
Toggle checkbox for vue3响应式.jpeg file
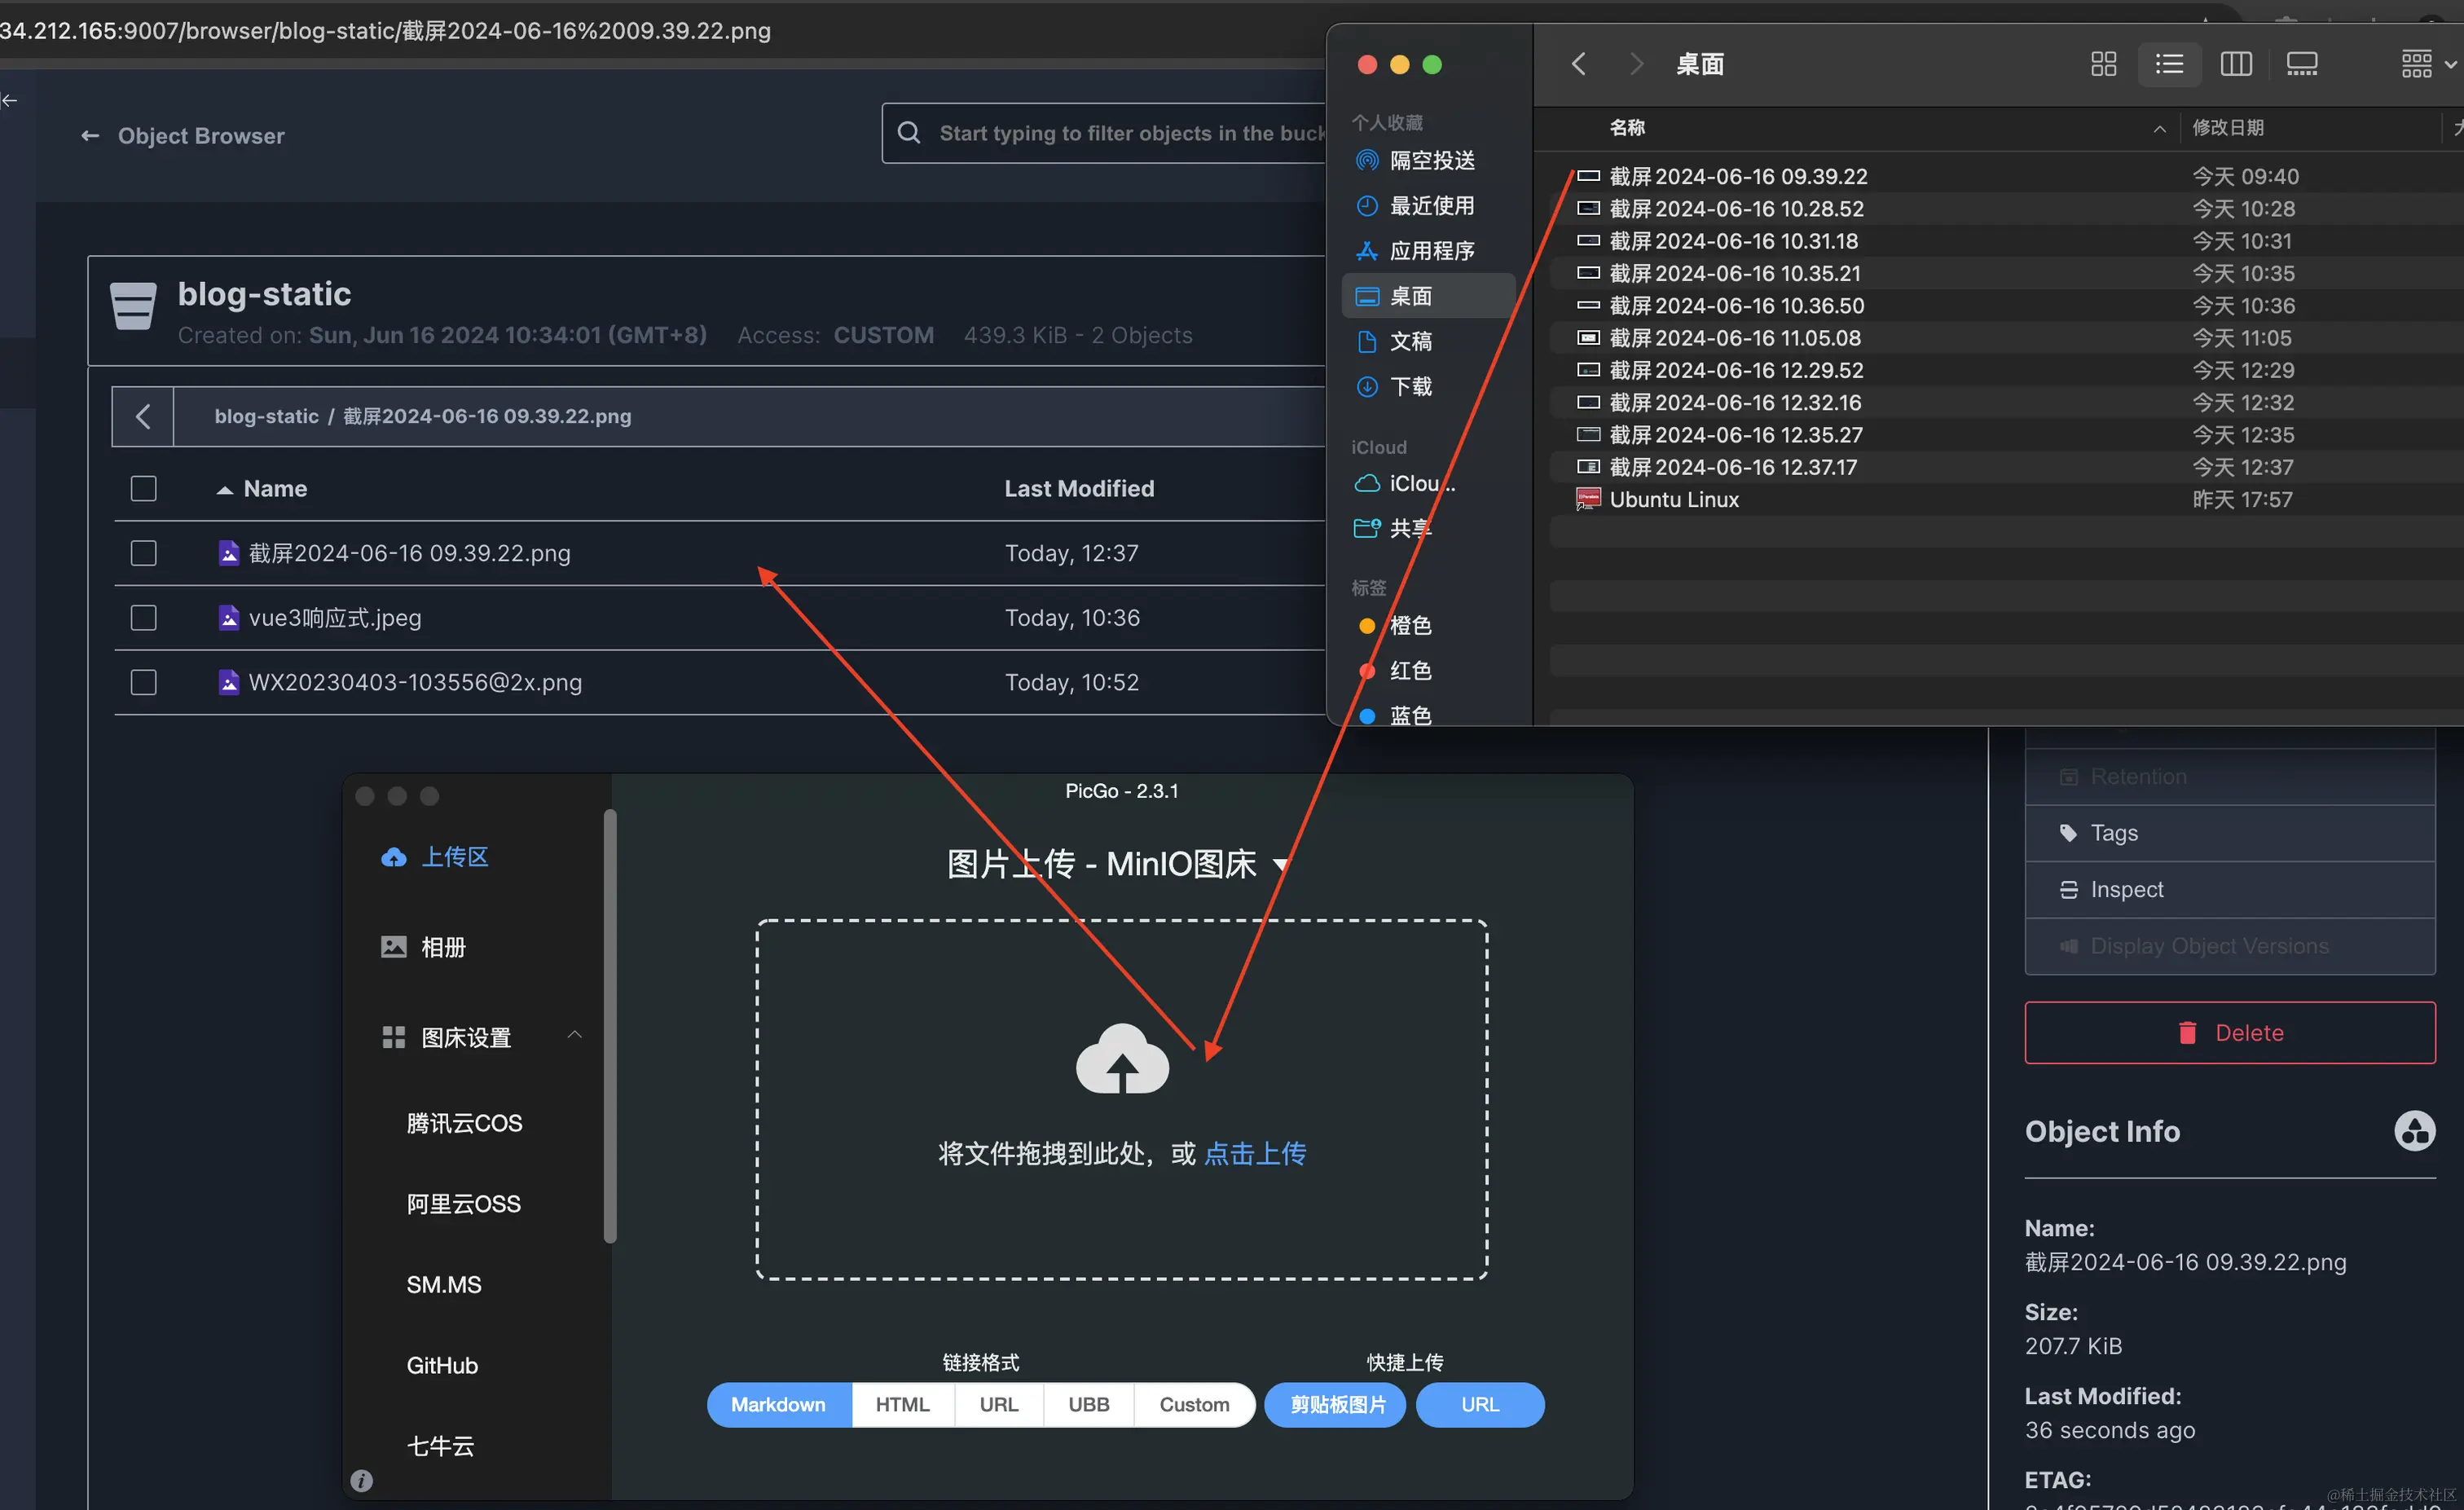pos(144,616)
